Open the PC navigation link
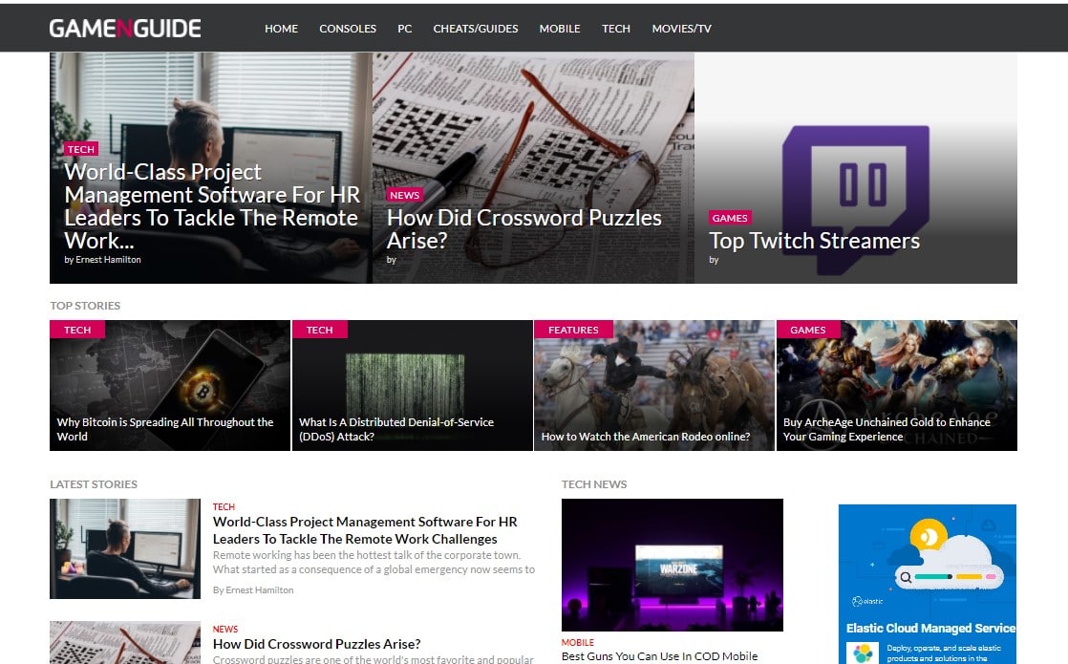Viewport: 1068px width, 664px height. (x=405, y=29)
